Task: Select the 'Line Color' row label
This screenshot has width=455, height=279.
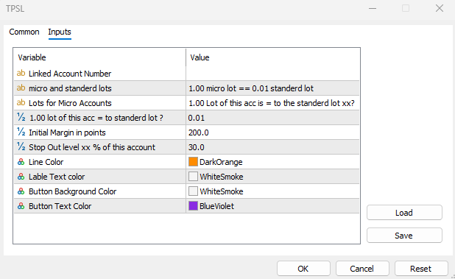Action: pyautogui.click(x=46, y=162)
